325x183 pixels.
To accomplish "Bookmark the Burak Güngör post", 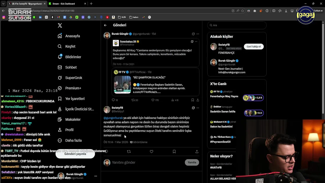I will pos(193,100).
